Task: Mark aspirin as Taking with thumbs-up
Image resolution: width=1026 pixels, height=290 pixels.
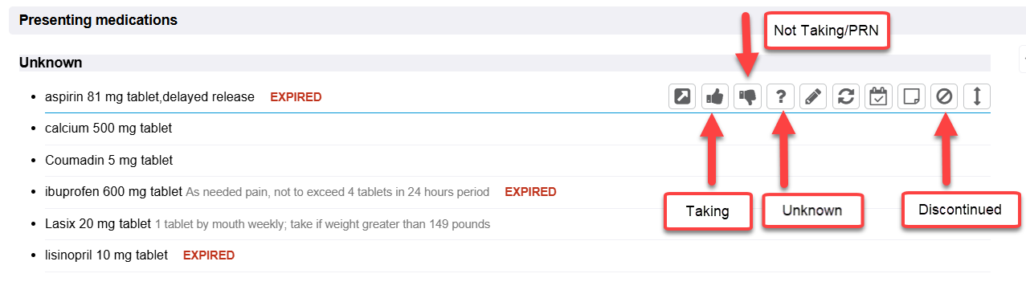Action: pos(715,97)
